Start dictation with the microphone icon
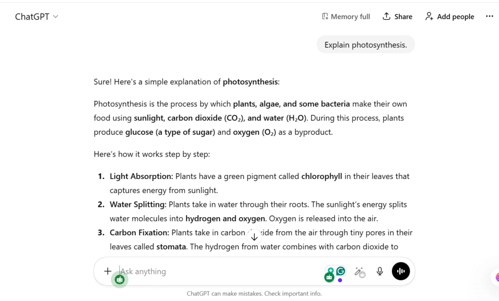499x301 pixels. 380,271
